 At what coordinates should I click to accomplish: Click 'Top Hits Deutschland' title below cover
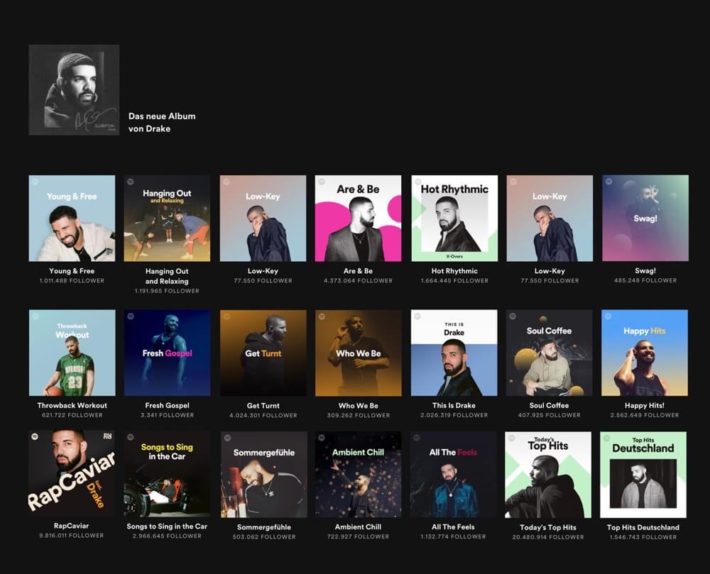click(x=643, y=527)
